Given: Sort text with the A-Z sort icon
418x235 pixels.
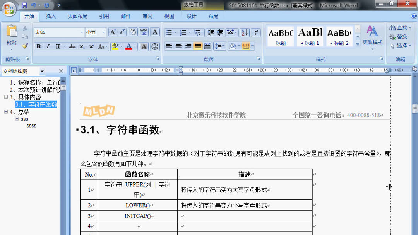Looking at the screenshot, I should pos(245,32).
